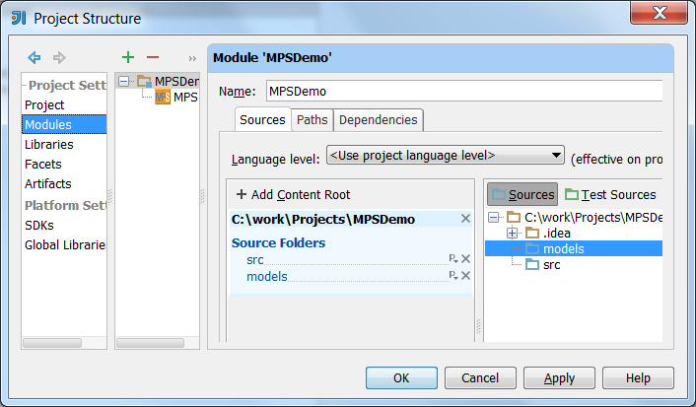Show more toolbar actions chevron
Image resolution: width=696 pixels, height=407 pixels.
[192, 58]
